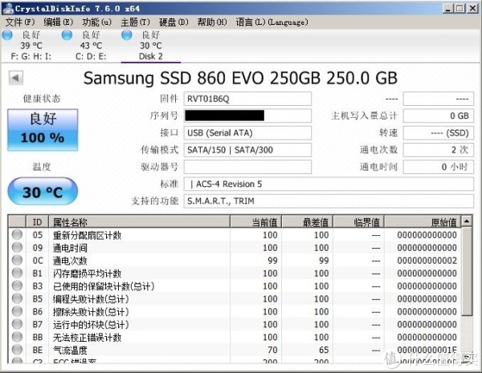Click the scroll up arrow of attribute list
The image size is (482, 373).
(467, 221)
